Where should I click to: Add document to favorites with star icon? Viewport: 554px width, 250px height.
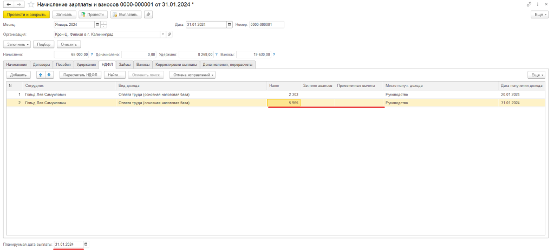pyautogui.click(x=31, y=4)
